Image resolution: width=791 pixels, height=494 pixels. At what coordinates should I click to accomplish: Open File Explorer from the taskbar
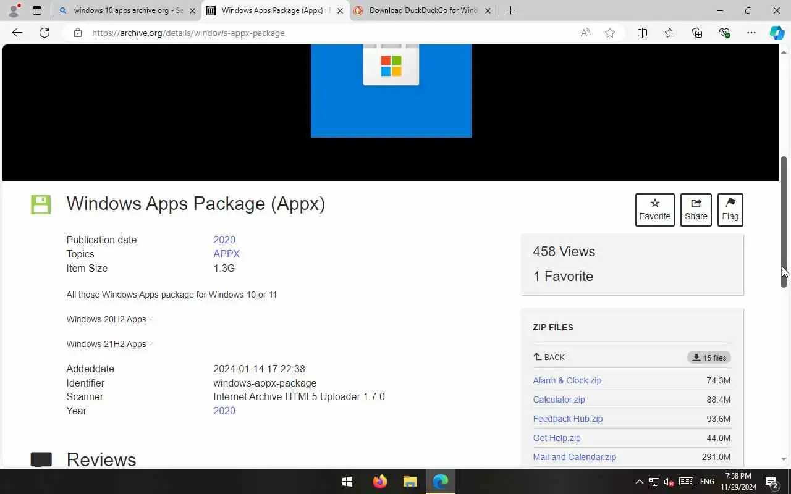point(410,482)
